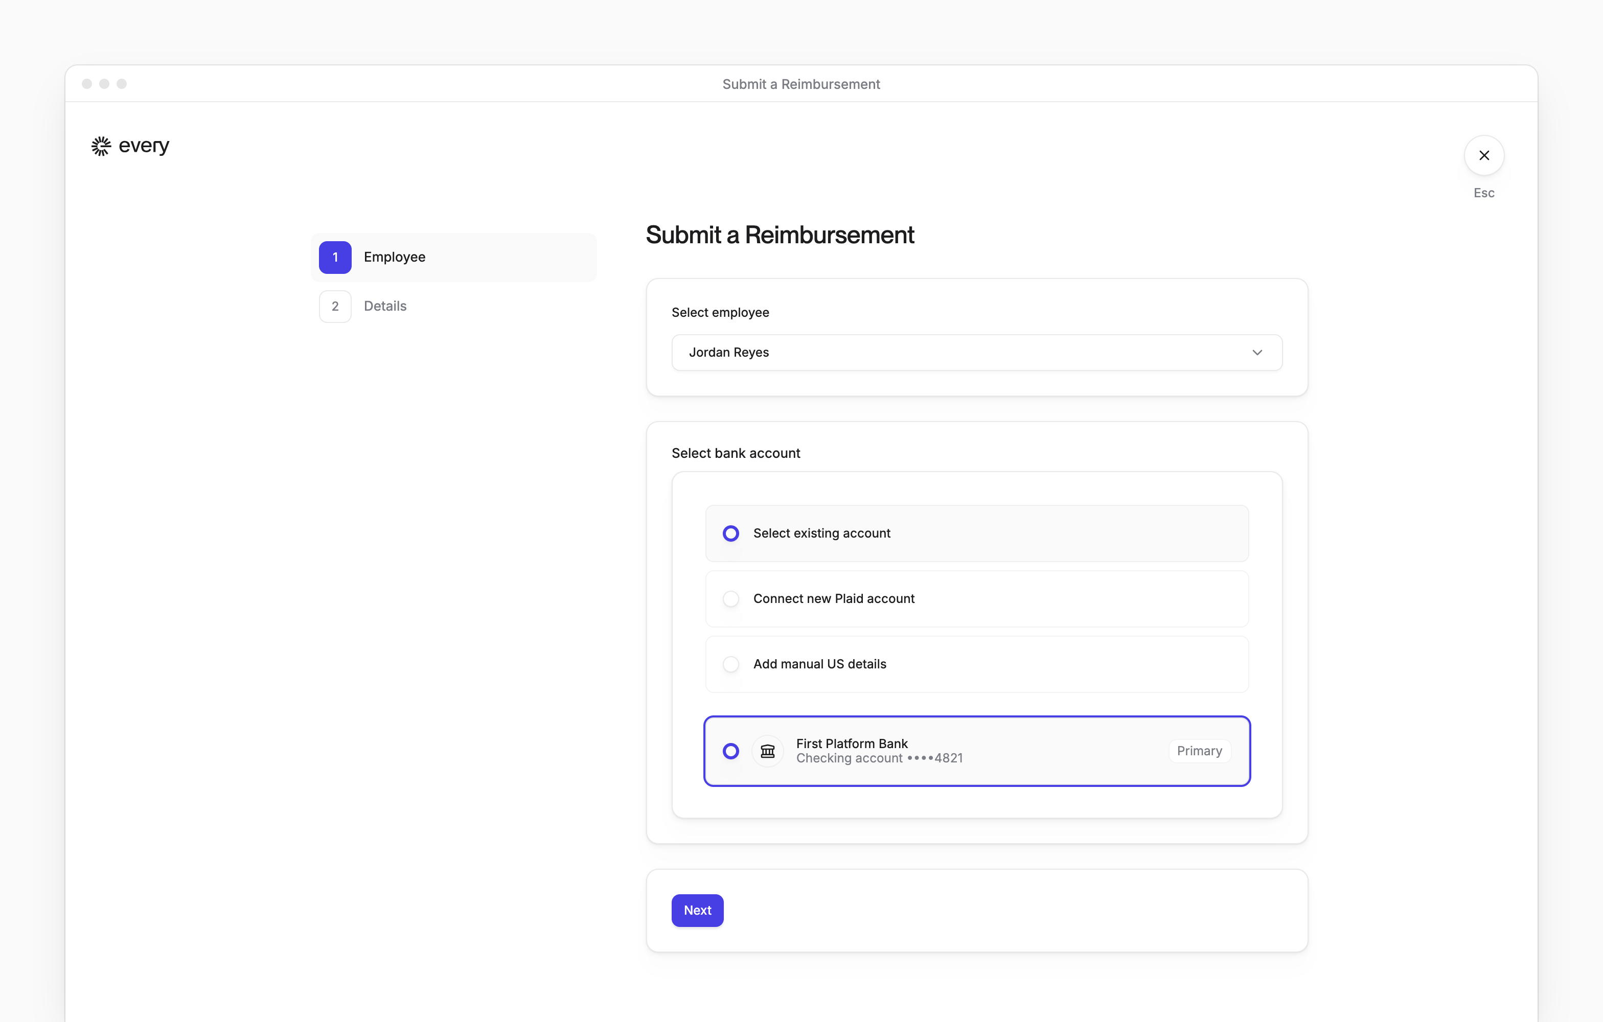The image size is (1603, 1022).
Task: Click the every logo icon
Action: click(x=101, y=146)
